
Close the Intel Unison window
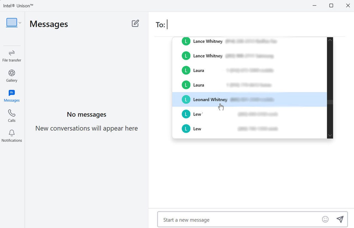pyautogui.click(x=348, y=6)
